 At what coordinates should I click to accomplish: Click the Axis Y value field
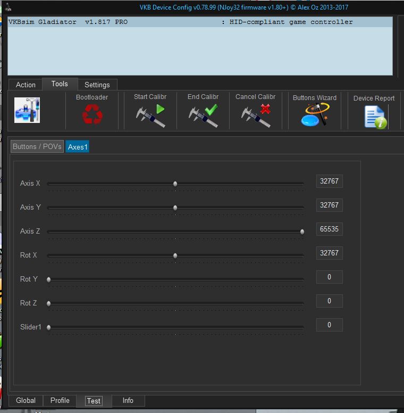pos(329,205)
